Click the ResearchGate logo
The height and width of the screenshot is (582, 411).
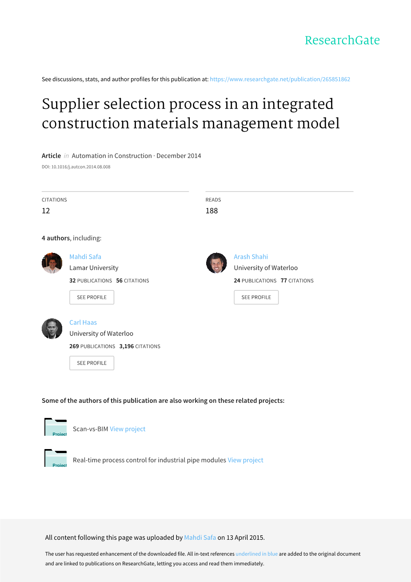[x=342, y=40]
